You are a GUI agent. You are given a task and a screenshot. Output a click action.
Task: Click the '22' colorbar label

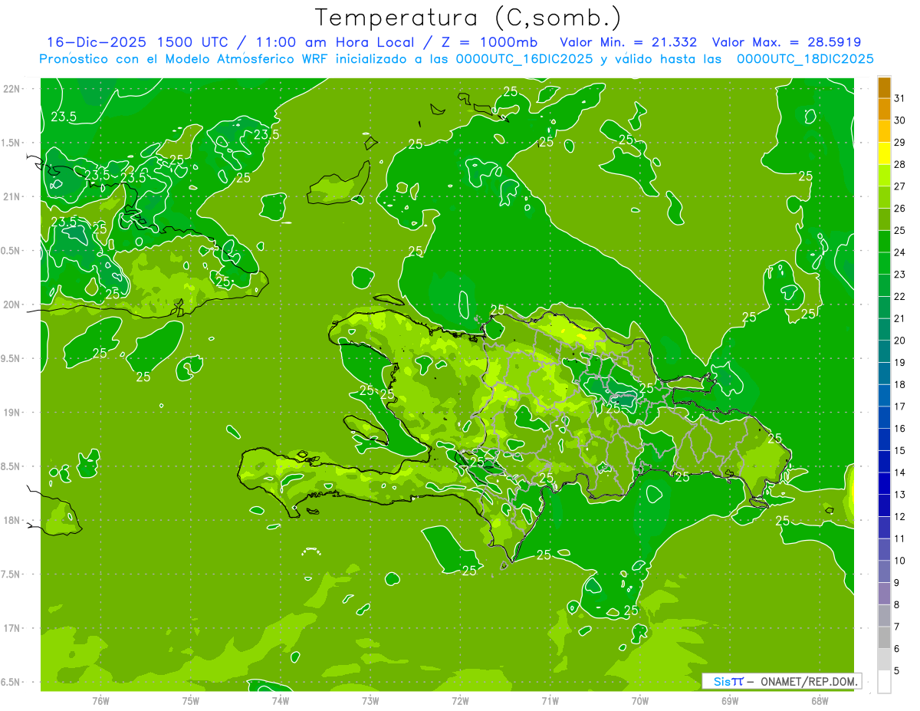click(x=900, y=297)
